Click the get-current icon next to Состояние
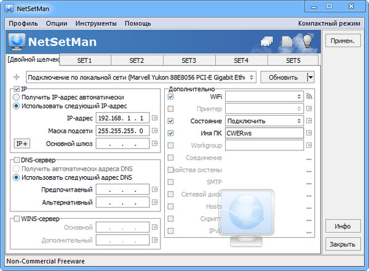 click(x=309, y=121)
